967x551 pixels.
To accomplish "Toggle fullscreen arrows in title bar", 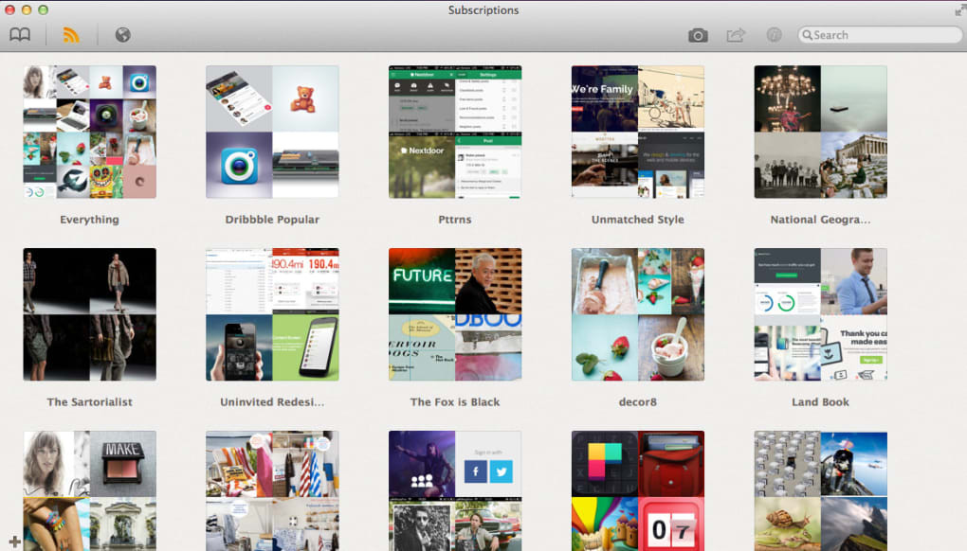I will pos(959,10).
